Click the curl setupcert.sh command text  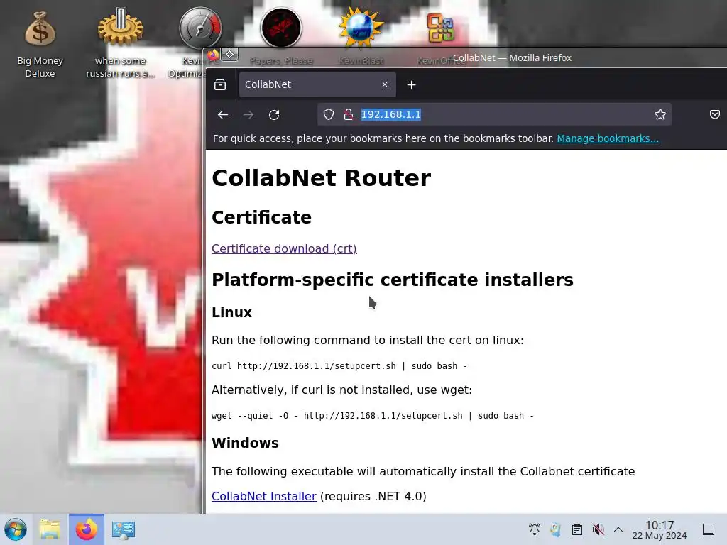(x=339, y=366)
